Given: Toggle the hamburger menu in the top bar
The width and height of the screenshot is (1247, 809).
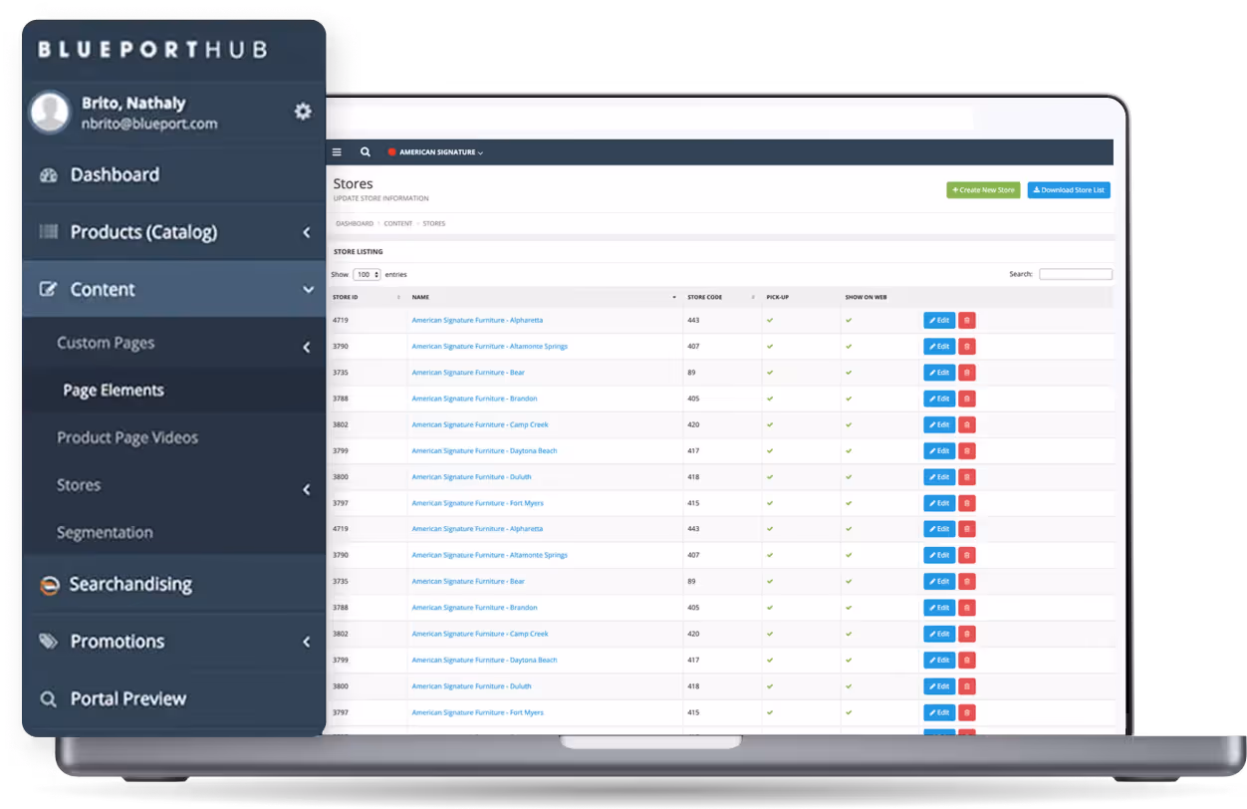Looking at the screenshot, I should click(337, 152).
